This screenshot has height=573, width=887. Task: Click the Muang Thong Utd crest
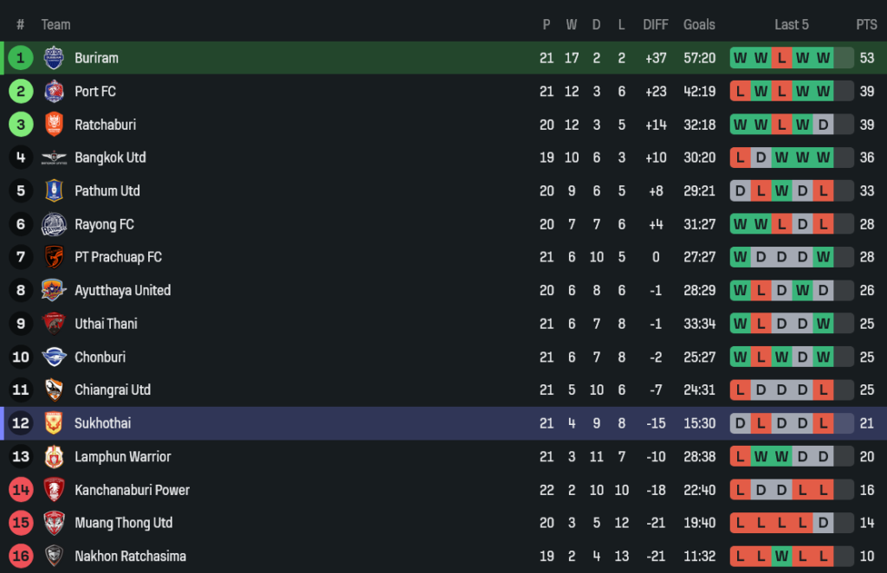coord(54,523)
